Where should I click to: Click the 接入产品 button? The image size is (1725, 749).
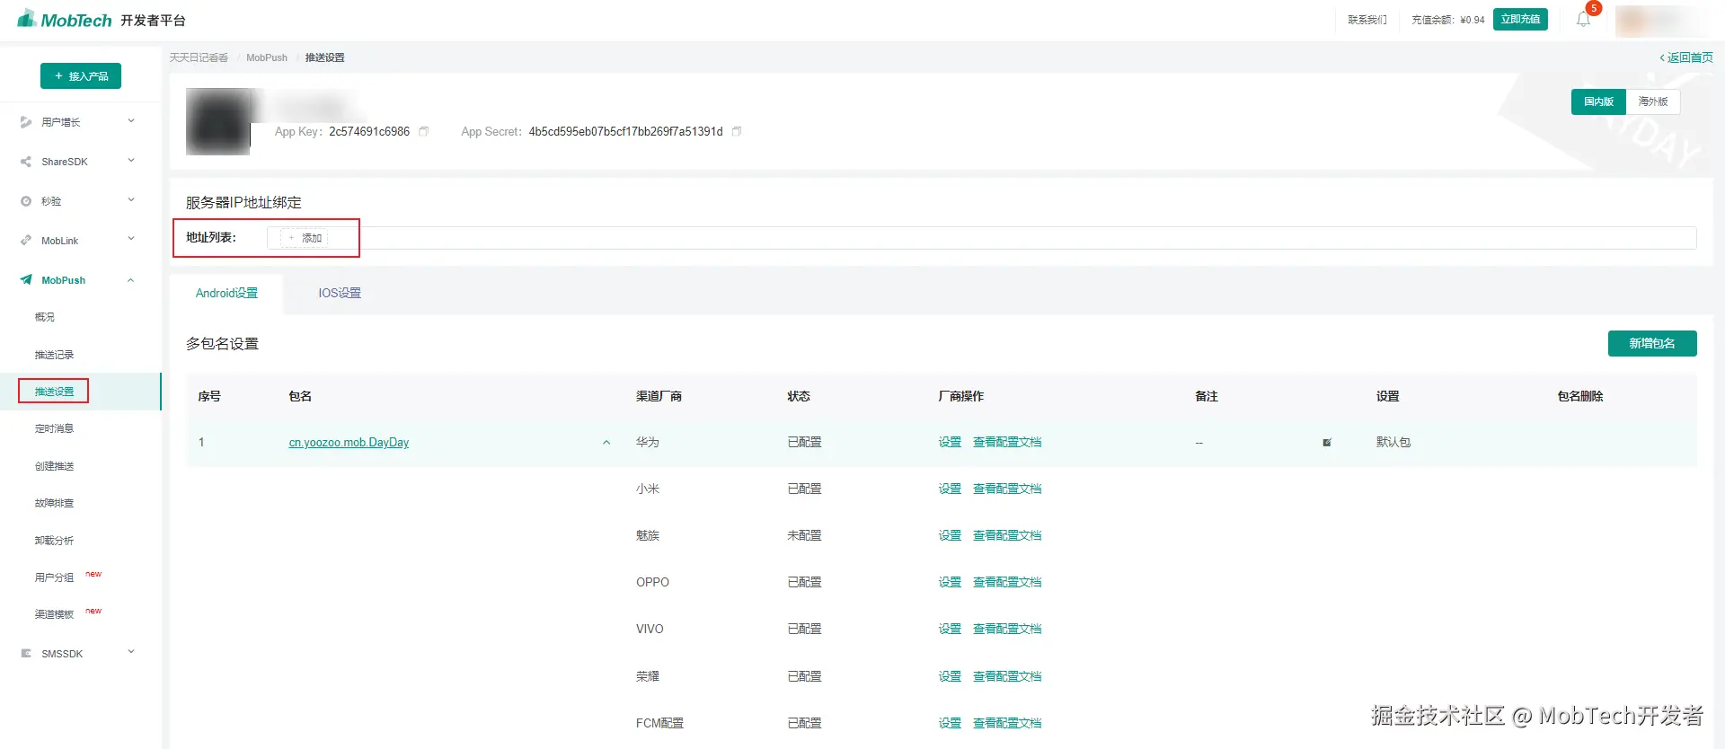point(81,76)
